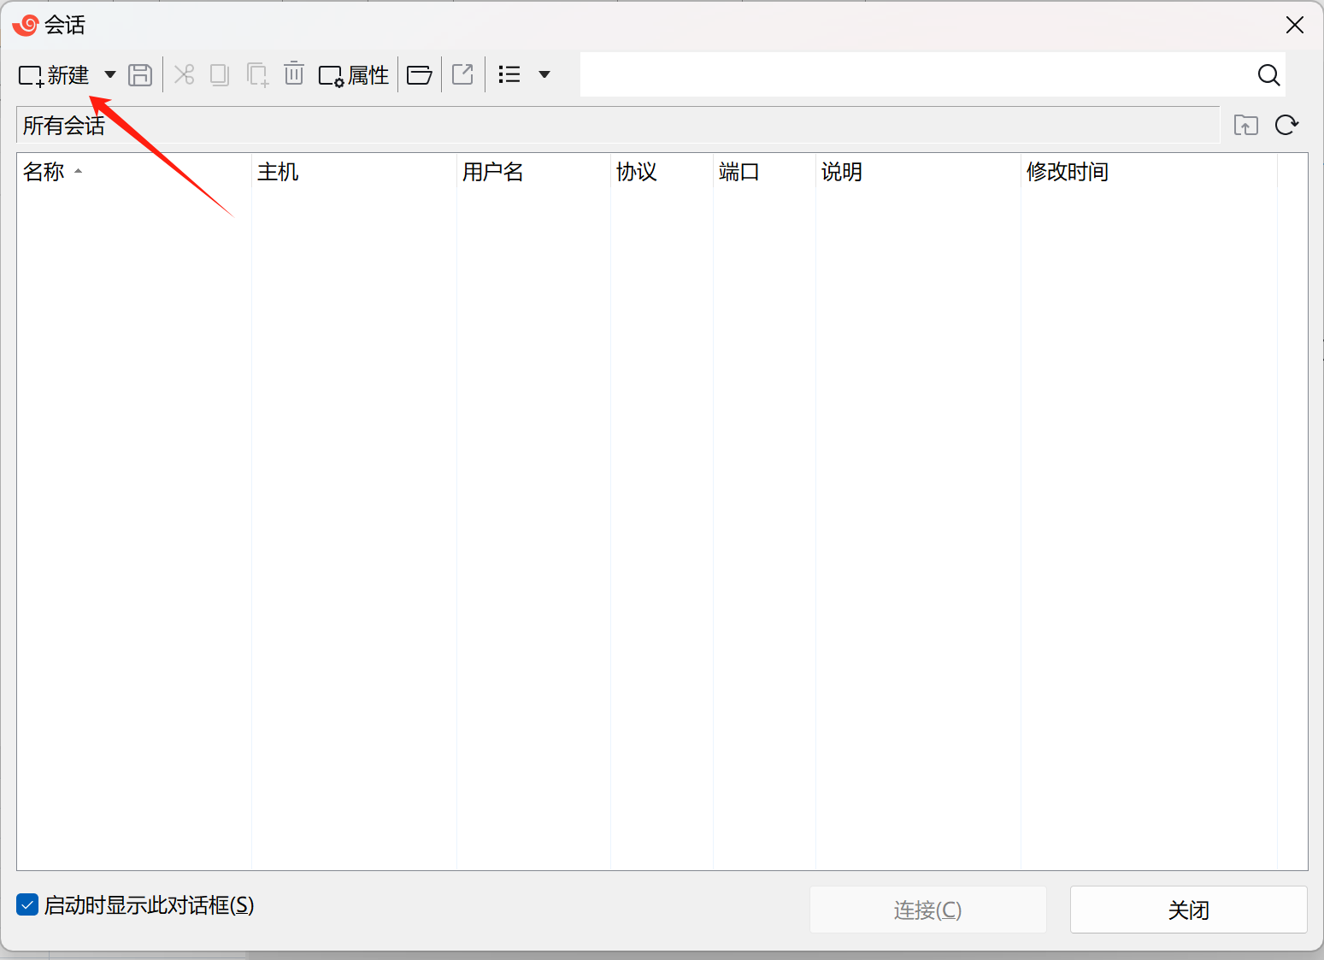
Task: Click the save floppy disk icon
Action: click(140, 75)
